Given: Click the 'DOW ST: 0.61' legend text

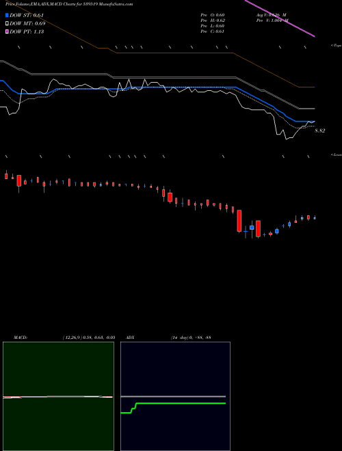Looking at the screenshot, I should (x=27, y=15).
